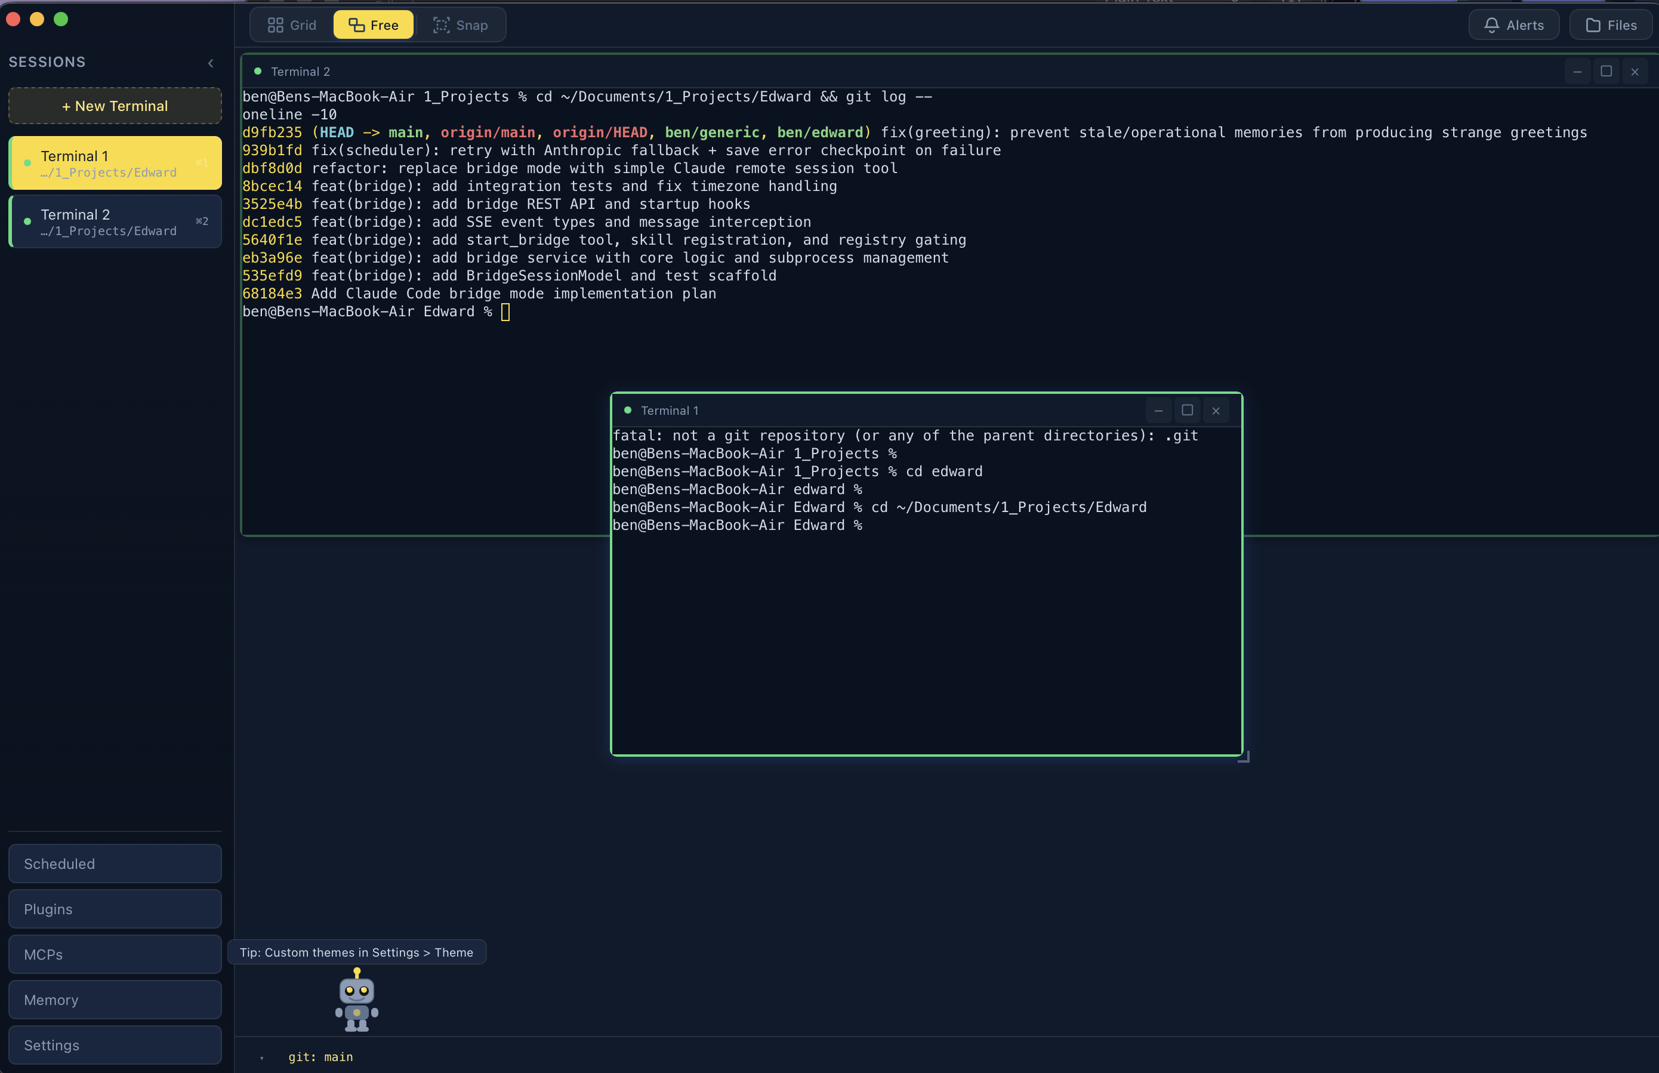The image size is (1659, 1073).
Task: Click the green status indicator beside Terminal 1 session
Action: click(x=27, y=162)
